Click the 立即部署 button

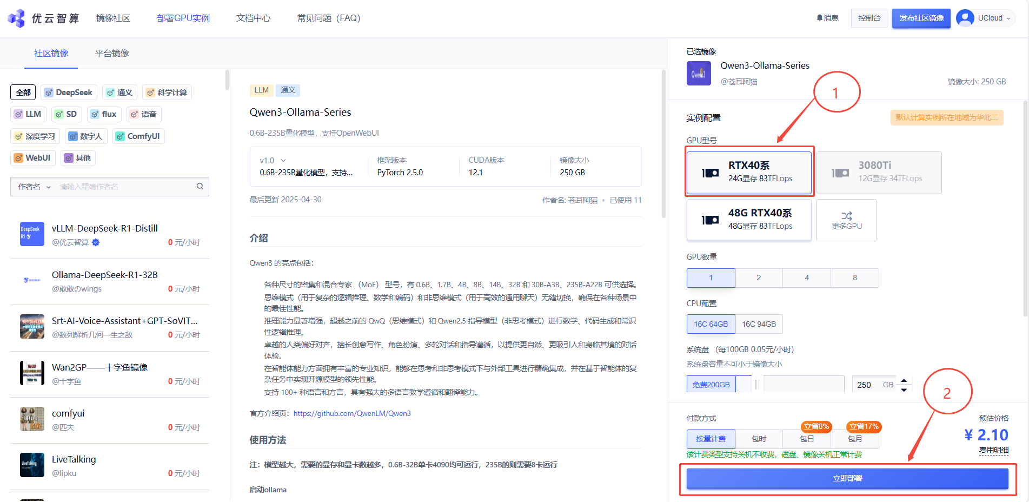click(847, 478)
